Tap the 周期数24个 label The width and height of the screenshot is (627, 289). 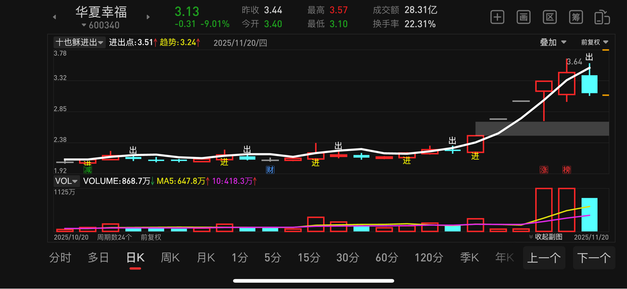(114, 237)
